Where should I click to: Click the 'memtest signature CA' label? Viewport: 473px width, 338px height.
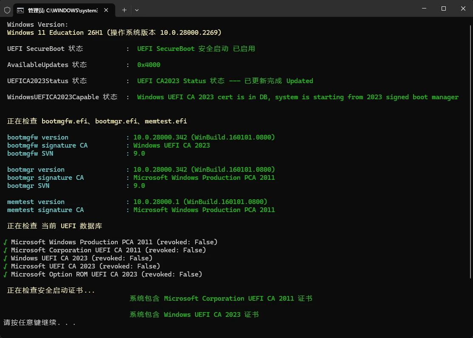(x=45, y=210)
